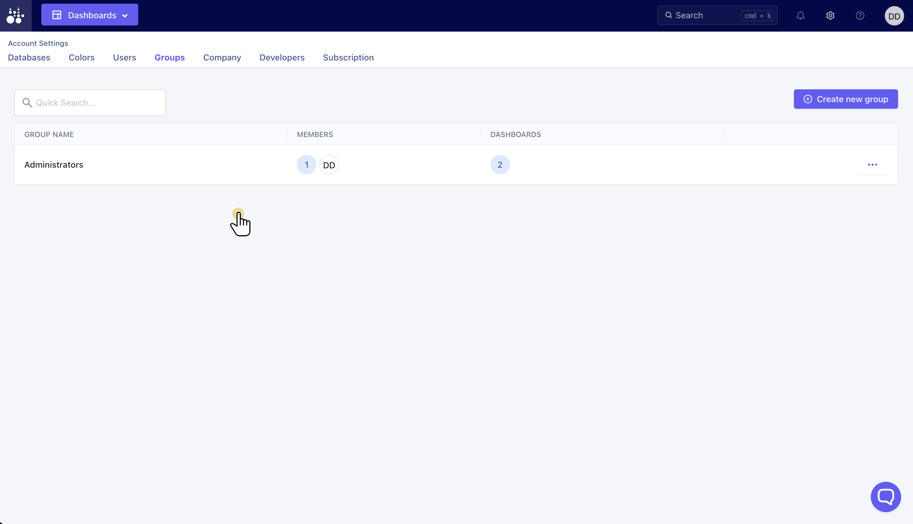Open the Users tab
The width and height of the screenshot is (913, 524).
pos(124,58)
